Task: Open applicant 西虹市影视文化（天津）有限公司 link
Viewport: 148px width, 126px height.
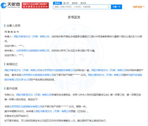Action: tap(31, 37)
